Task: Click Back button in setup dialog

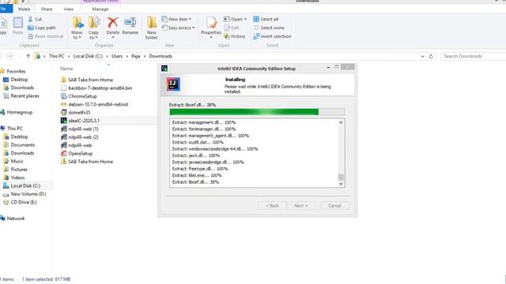Action: pos(272,206)
